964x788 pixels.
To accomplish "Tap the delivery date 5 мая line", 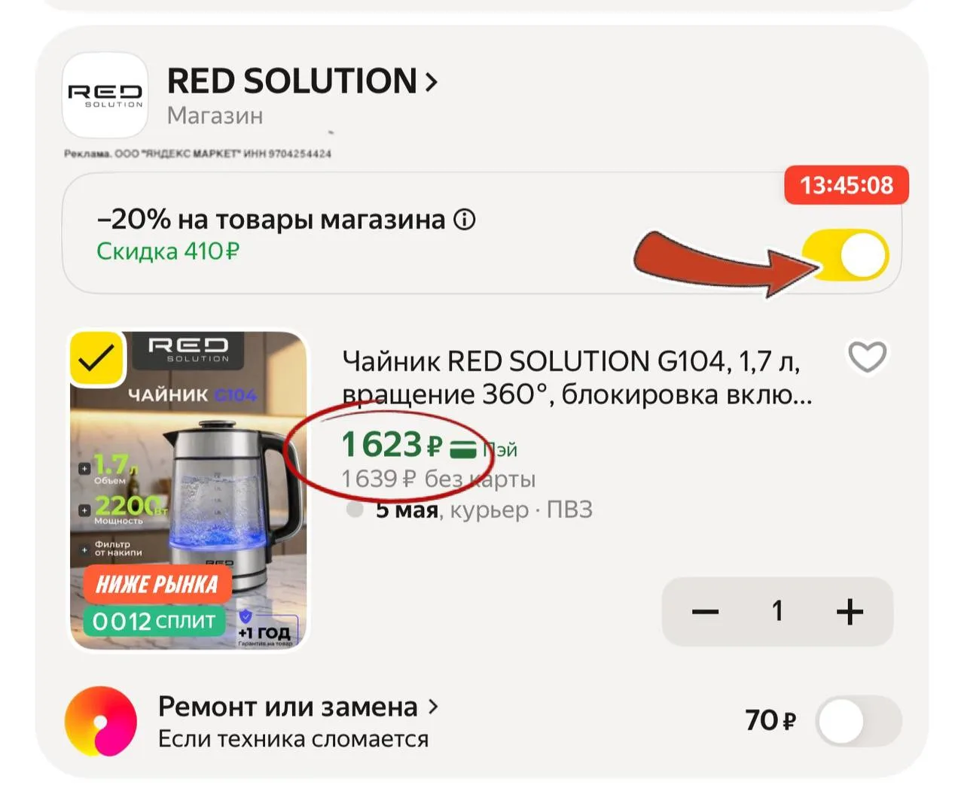I will coord(484,510).
